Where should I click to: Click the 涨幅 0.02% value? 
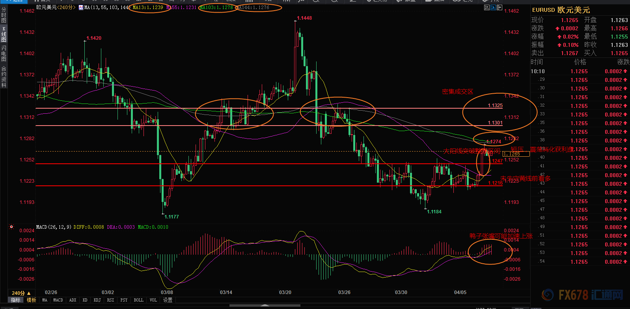point(568,37)
